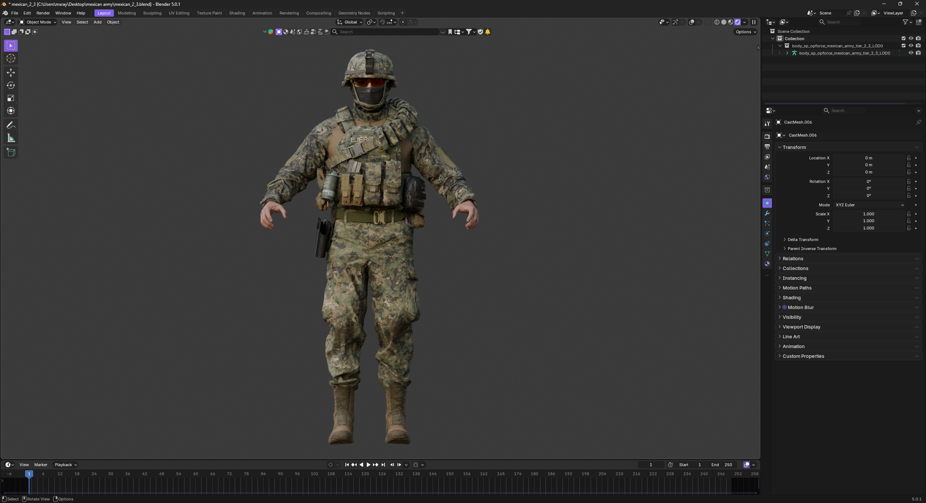Screen dimensions: 926x503
Task: Open the Output properties tab
Action: 767,147
